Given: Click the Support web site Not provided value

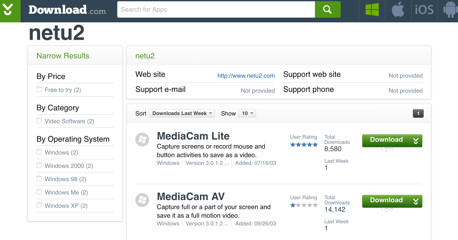Looking at the screenshot, I should (406, 76).
